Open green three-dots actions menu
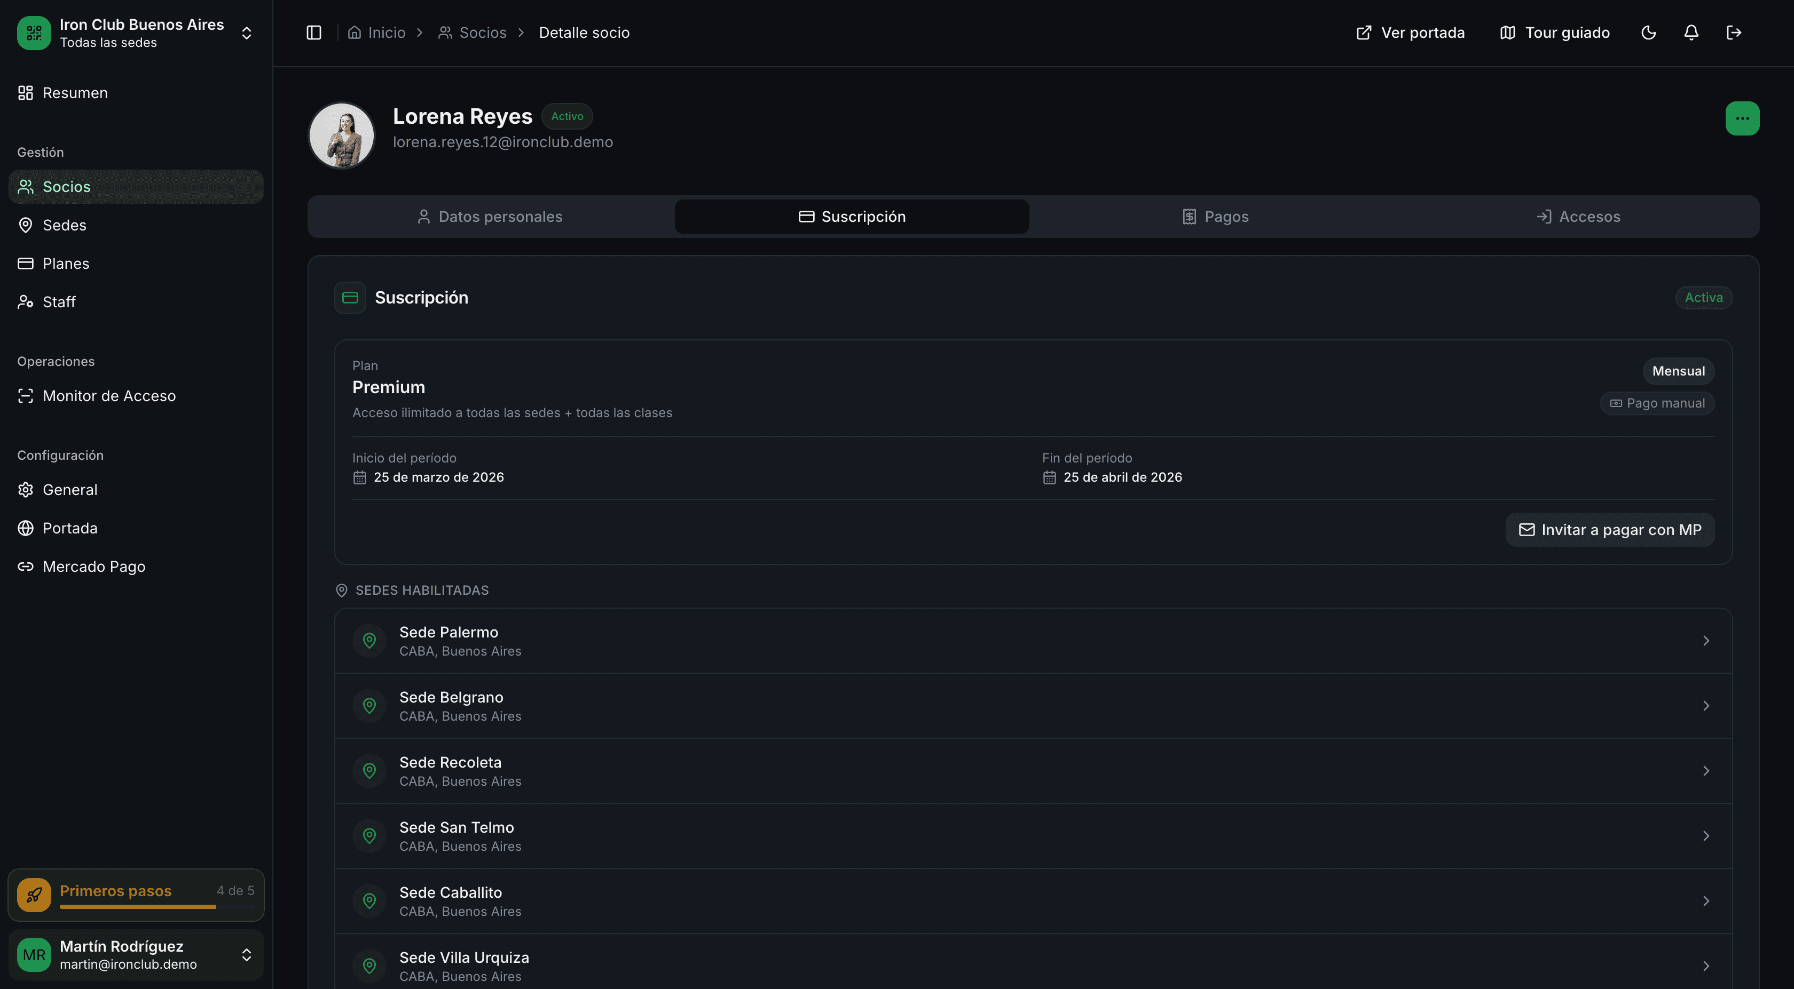Viewport: 1794px width, 989px height. point(1742,118)
